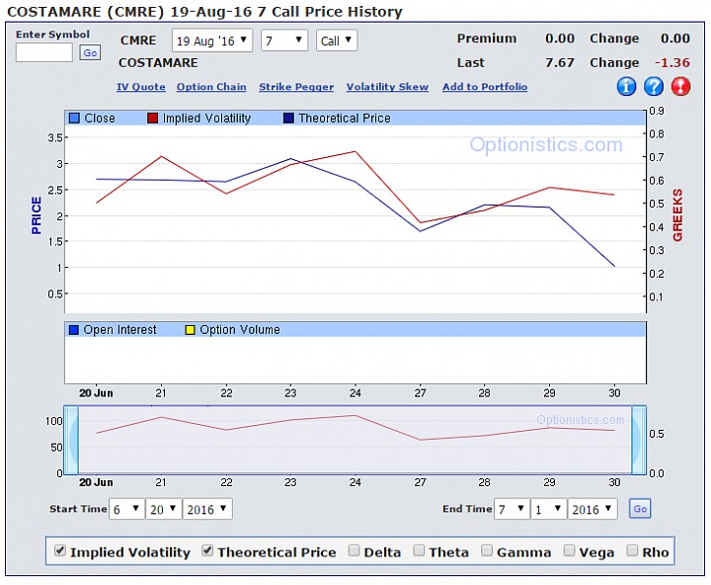Open the blue question mark help icon
Screen dimensions: 711x585
coord(654,86)
